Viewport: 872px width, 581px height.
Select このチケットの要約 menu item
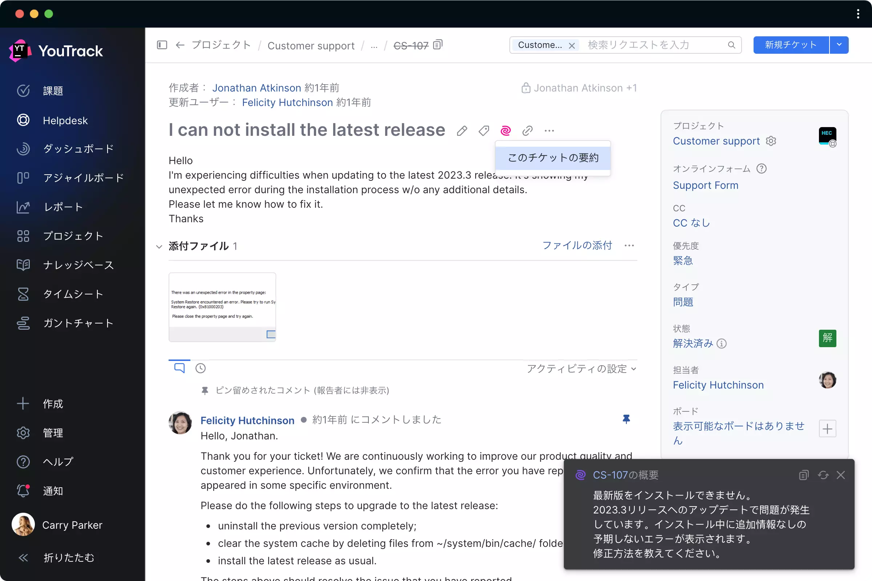pos(553,158)
